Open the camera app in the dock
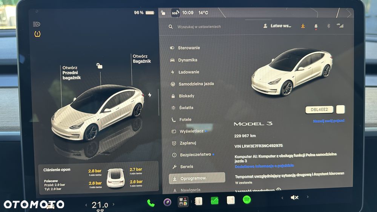377x212 pixels. click(167, 202)
